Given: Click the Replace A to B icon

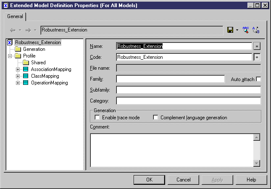Looking at the screenshot, I should click(256, 30).
